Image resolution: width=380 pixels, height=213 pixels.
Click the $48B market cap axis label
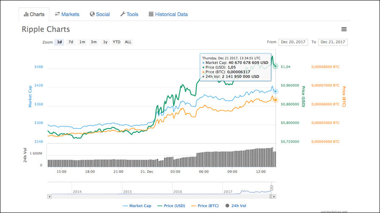(x=39, y=67)
